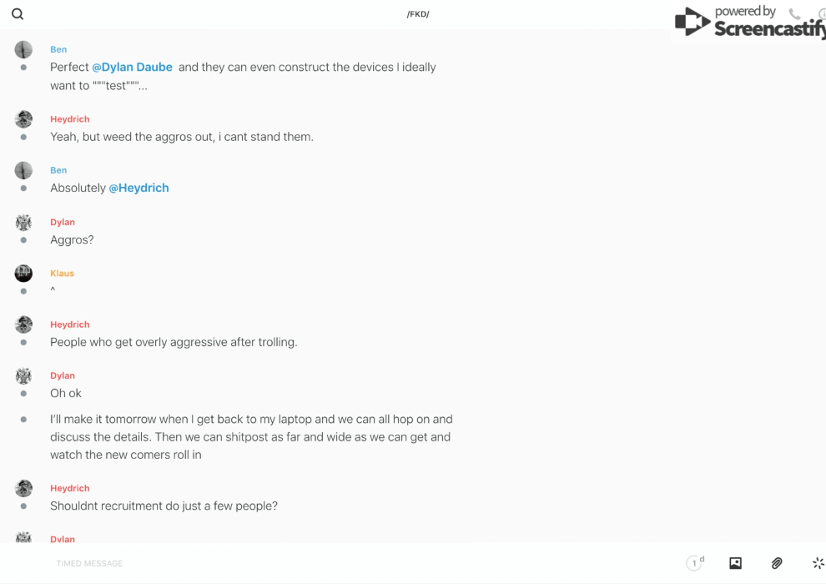Click the Klaus sender name
The height and width of the screenshot is (584, 826).
pyautogui.click(x=62, y=273)
